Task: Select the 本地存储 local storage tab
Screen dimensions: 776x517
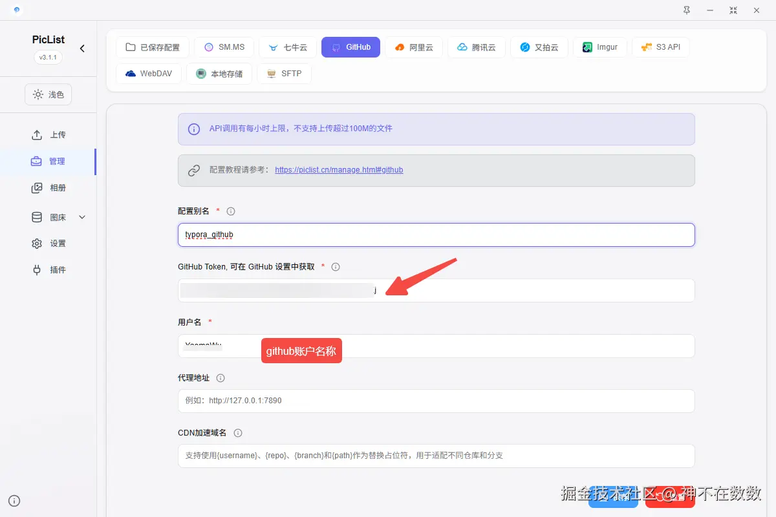Action: point(219,74)
